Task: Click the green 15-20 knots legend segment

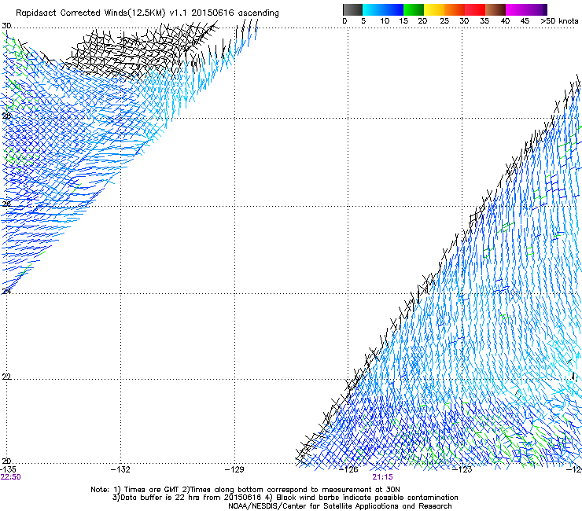Action: point(414,9)
